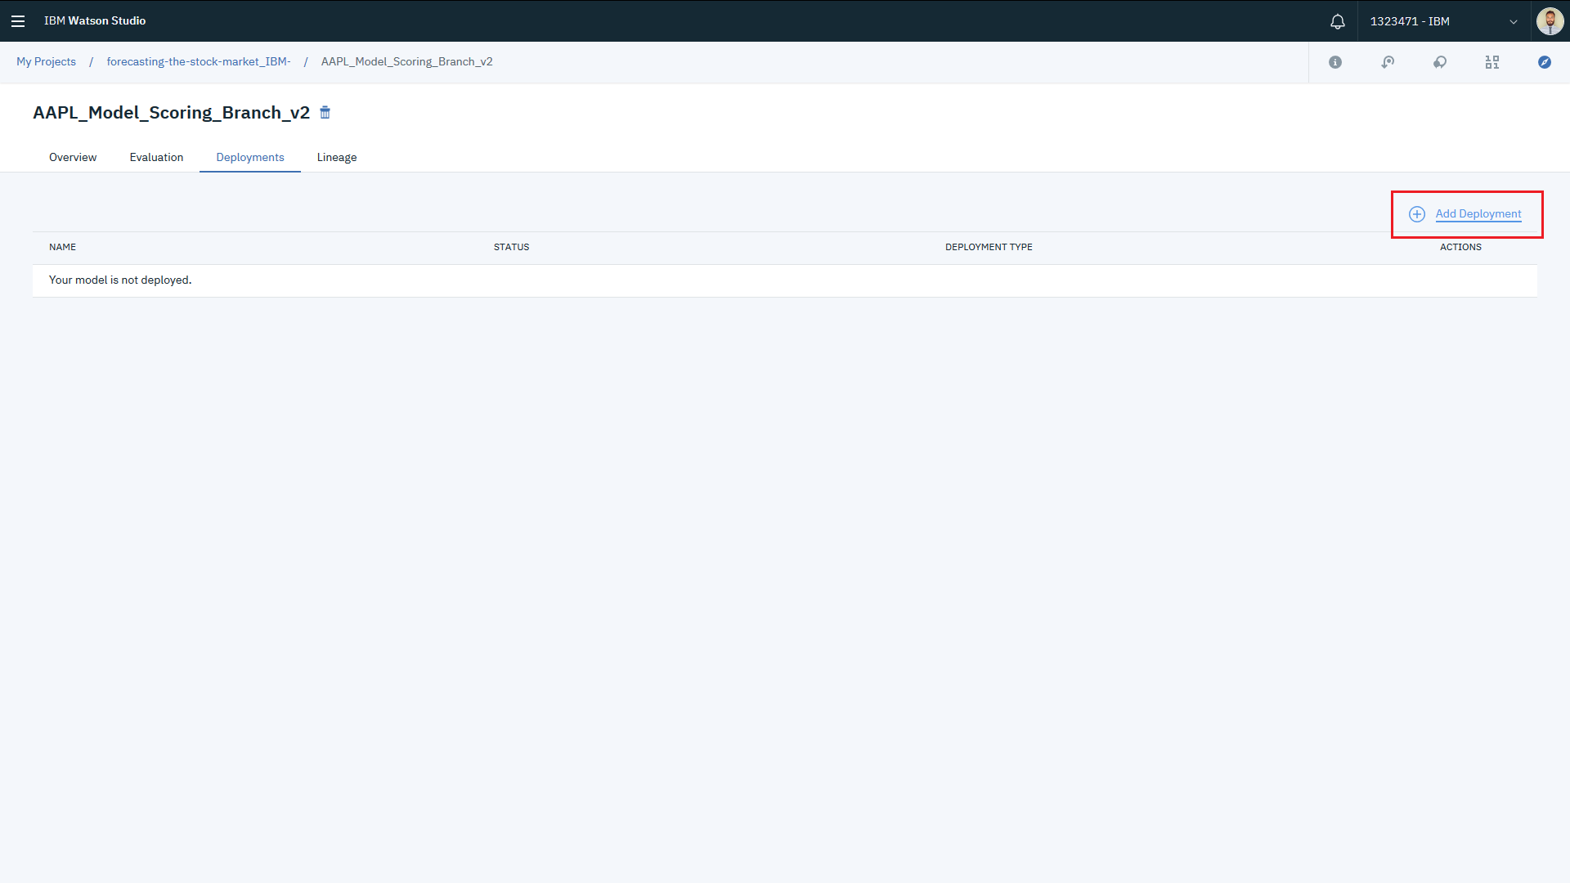The height and width of the screenshot is (883, 1570).
Task: Click the blue compass discover icon
Action: coord(1545,62)
